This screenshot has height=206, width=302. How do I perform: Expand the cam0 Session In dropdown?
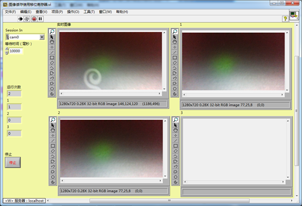pyautogui.click(x=42, y=37)
